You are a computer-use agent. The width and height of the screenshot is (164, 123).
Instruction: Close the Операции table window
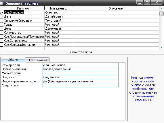click(x=157, y=3)
